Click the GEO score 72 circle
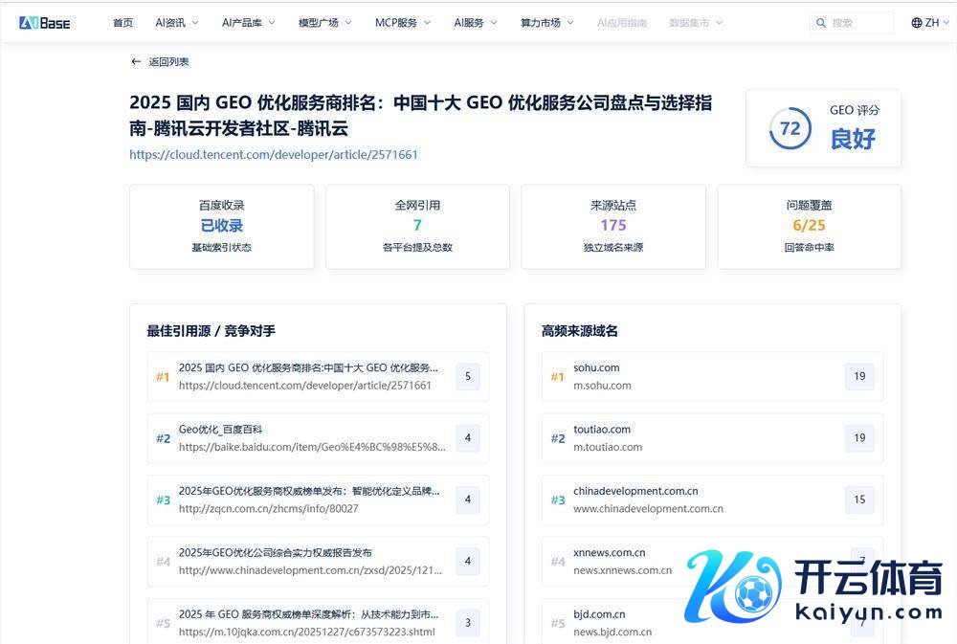 [x=790, y=128]
